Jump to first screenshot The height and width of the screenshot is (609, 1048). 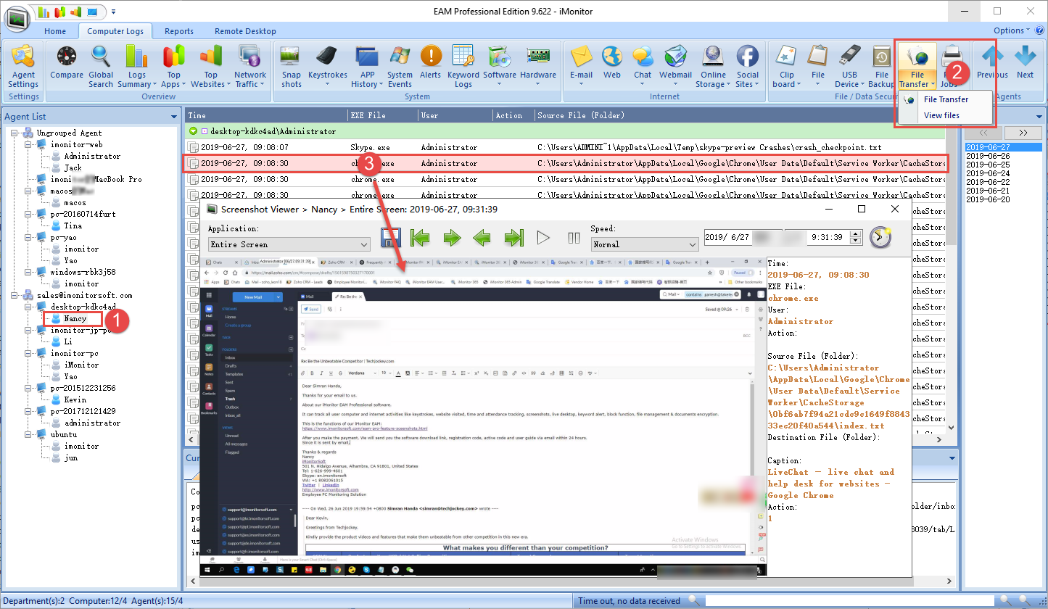pyautogui.click(x=421, y=237)
